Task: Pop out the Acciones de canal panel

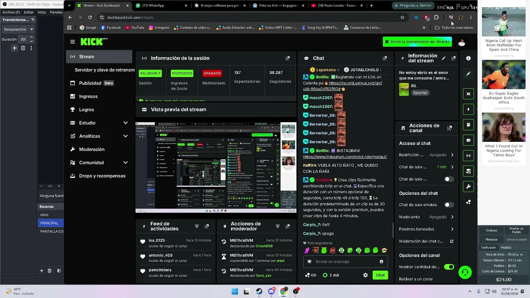Action: (450, 128)
